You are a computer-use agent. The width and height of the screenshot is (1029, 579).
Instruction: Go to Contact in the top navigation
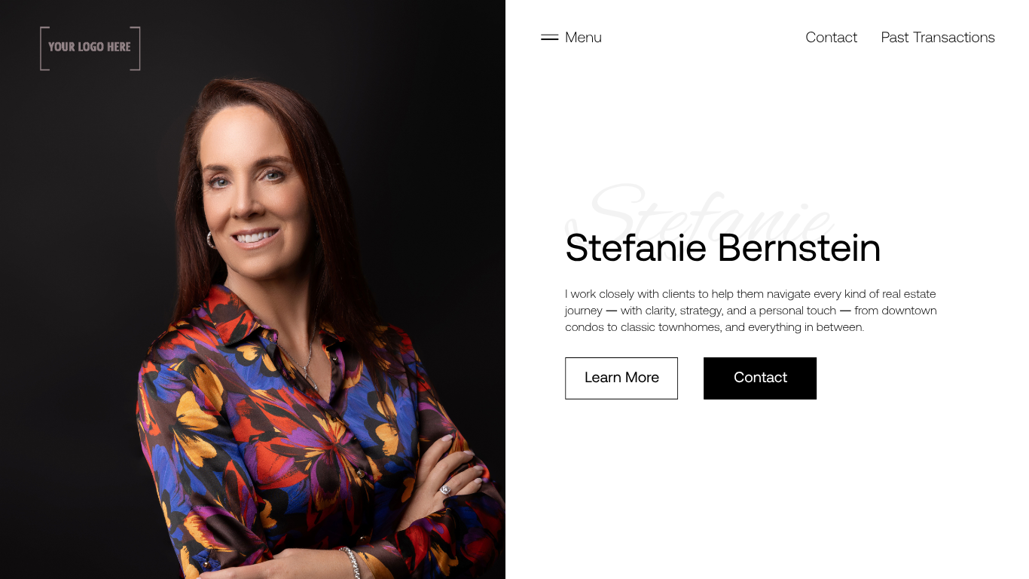831,37
